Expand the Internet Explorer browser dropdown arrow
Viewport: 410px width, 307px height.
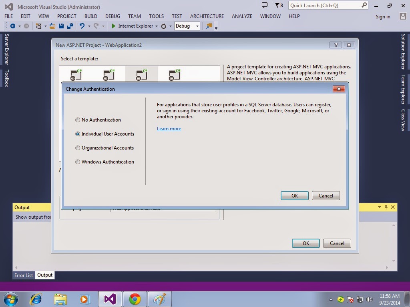click(x=157, y=26)
